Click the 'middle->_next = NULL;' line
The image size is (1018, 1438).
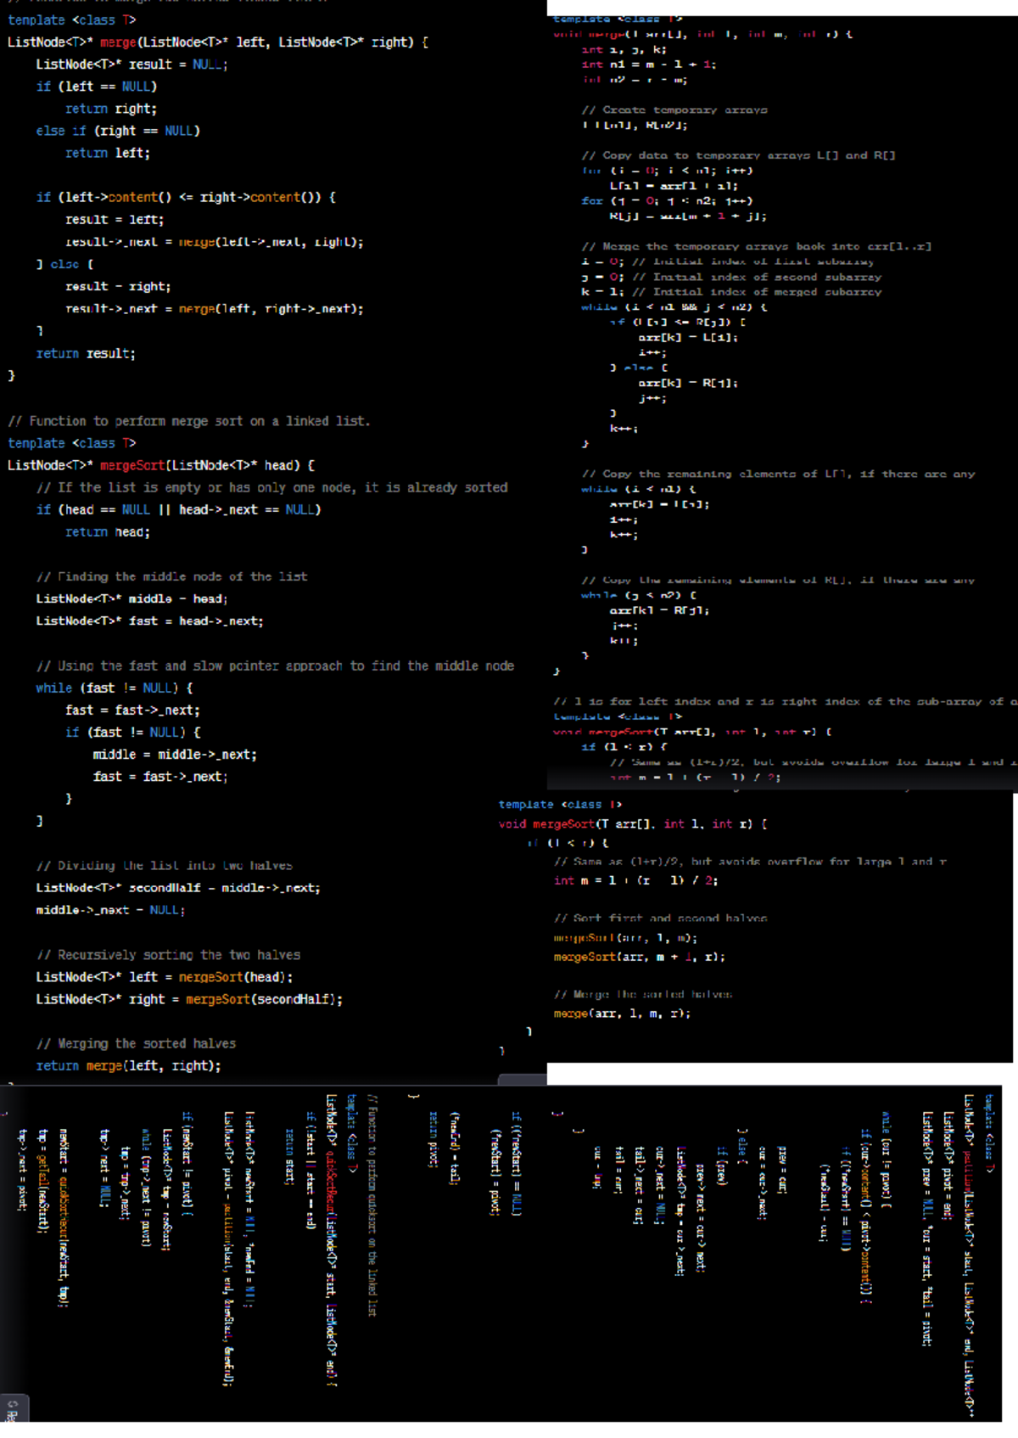110,909
